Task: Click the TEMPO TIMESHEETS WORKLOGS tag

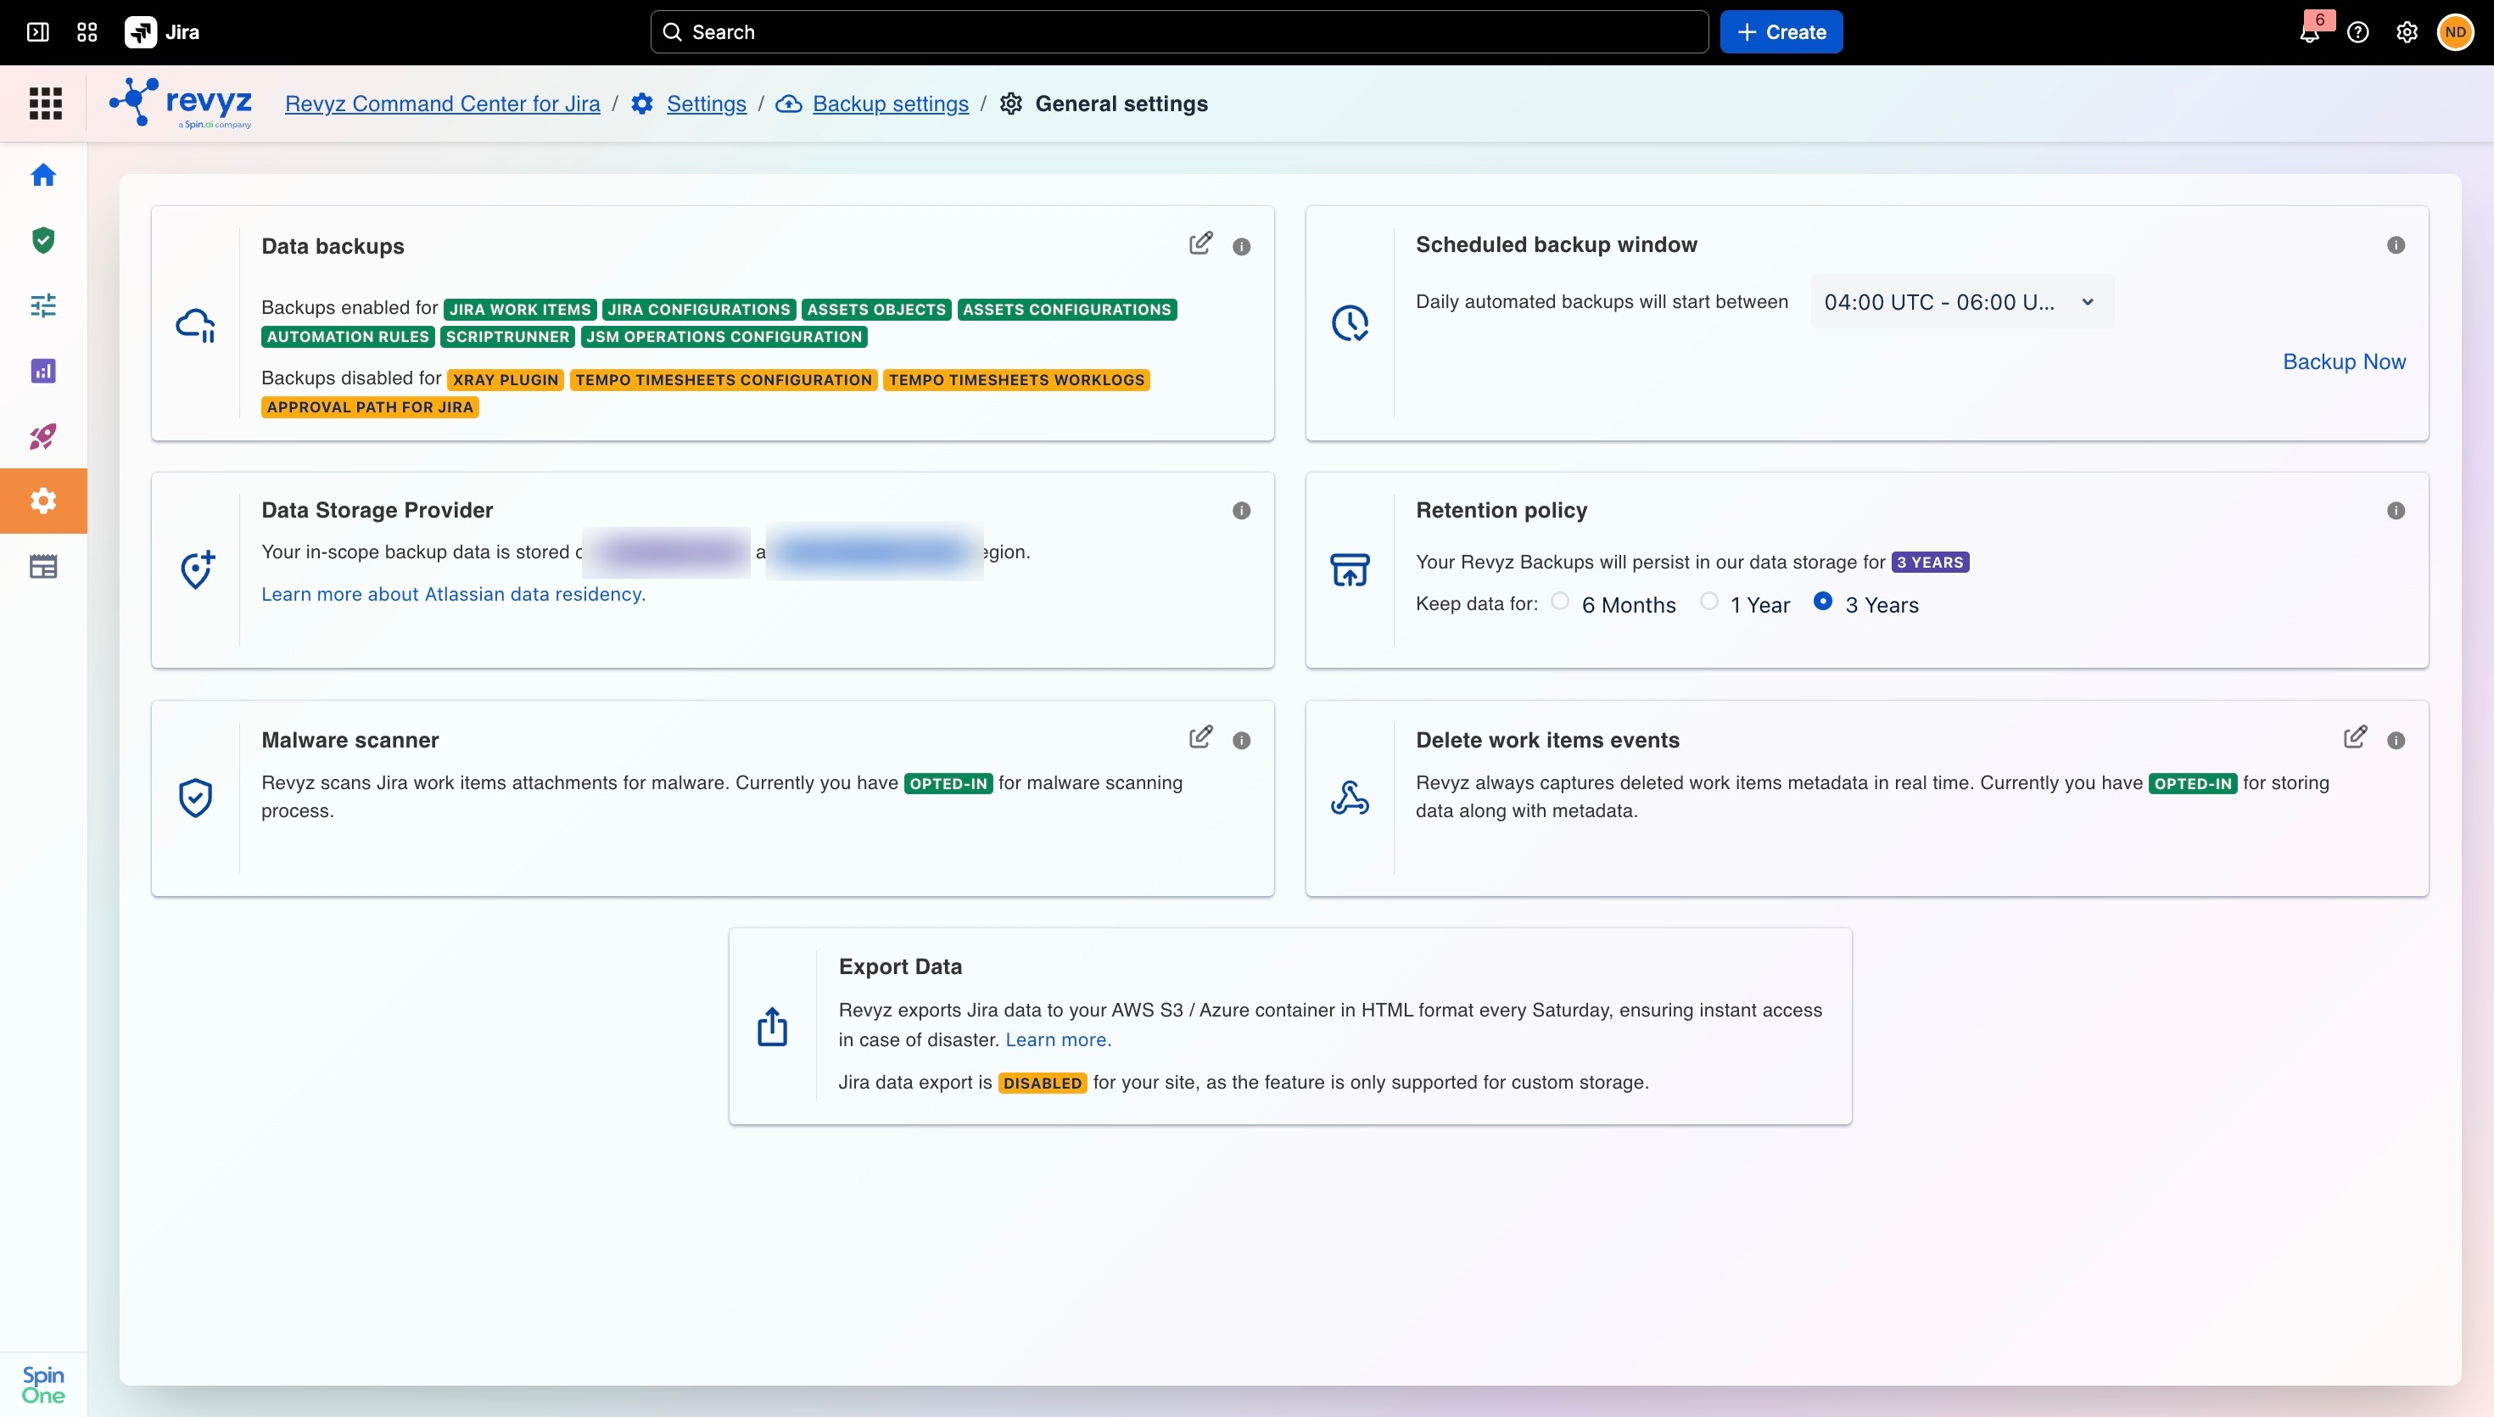Action: (x=1016, y=379)
